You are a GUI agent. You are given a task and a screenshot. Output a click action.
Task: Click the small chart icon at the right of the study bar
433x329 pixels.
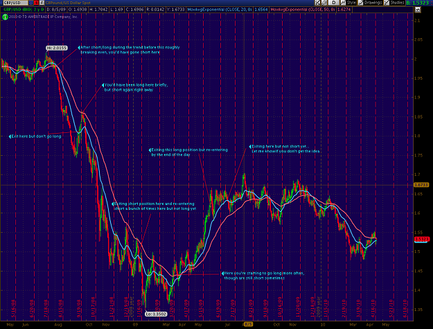[x=418, y=10]
